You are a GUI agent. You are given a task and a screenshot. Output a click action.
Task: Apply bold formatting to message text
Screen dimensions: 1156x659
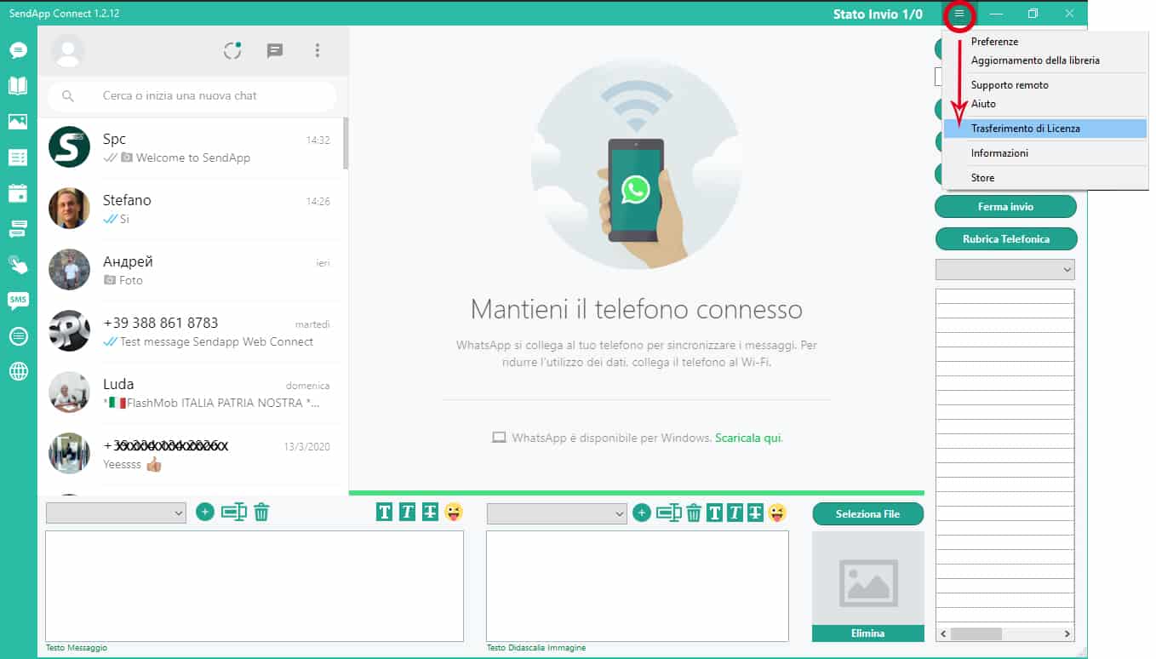pyautogui.click(x=385, y=512)
